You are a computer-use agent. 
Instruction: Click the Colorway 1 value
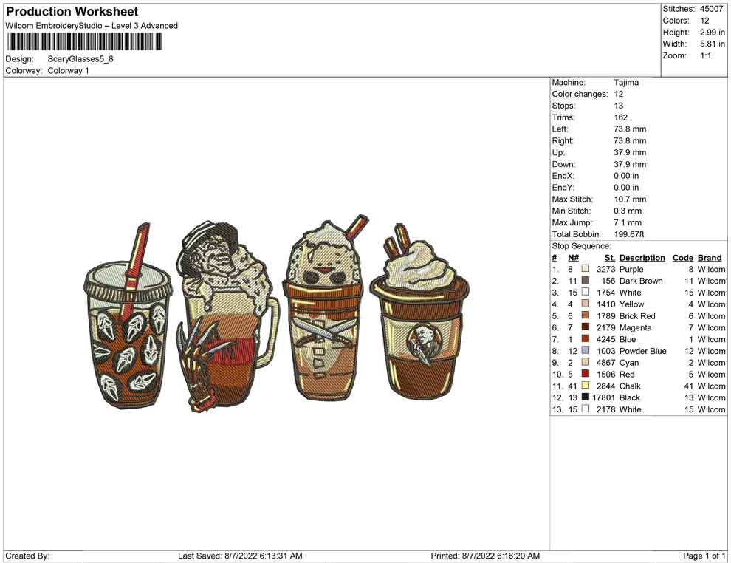coord(68,70)
